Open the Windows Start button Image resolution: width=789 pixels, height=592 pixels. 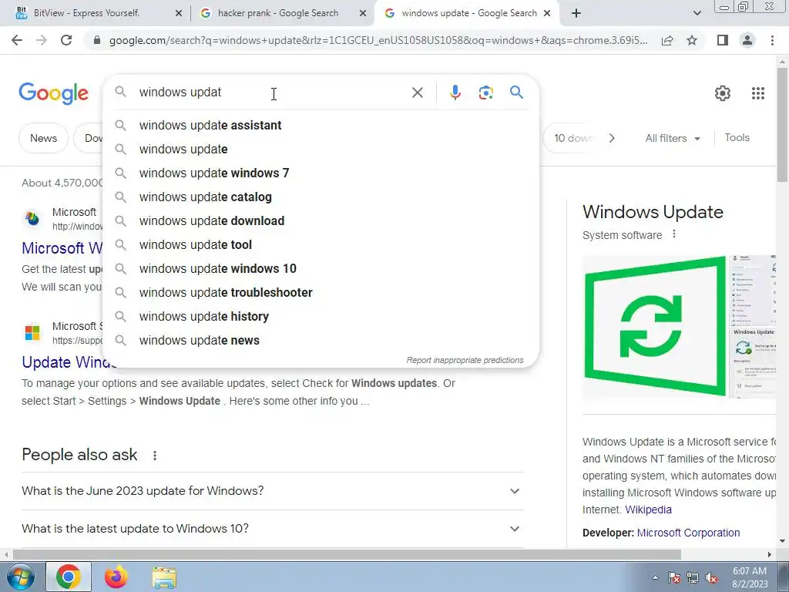[x=19, y=577]
